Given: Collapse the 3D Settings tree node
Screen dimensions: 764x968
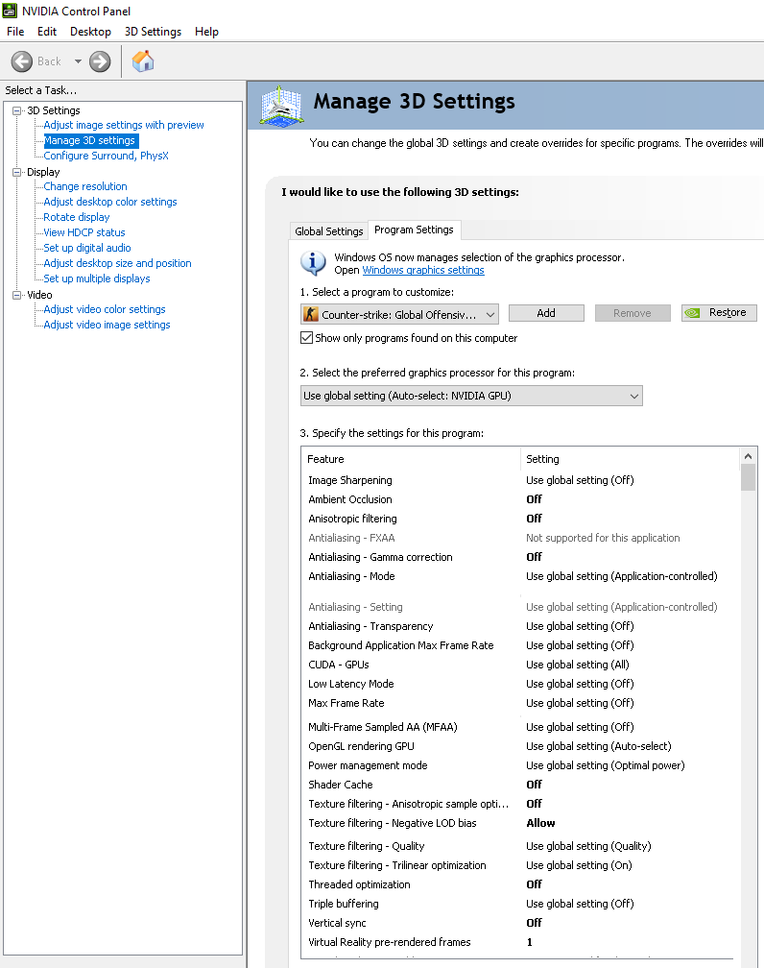Looking at the screenshot, I should coord(16,110).
